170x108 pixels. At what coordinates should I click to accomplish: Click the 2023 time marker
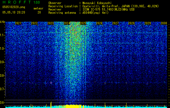[51, 23]
